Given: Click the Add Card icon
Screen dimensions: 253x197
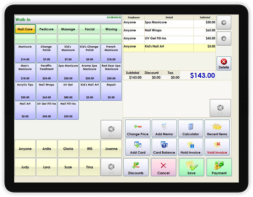Looking at the screenshot, I should click(x=137, y=147).
